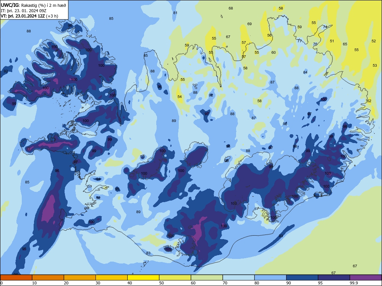Click the map value '56'
The width and height of the screenshot is (382, 286).
(x=269, y=35)
